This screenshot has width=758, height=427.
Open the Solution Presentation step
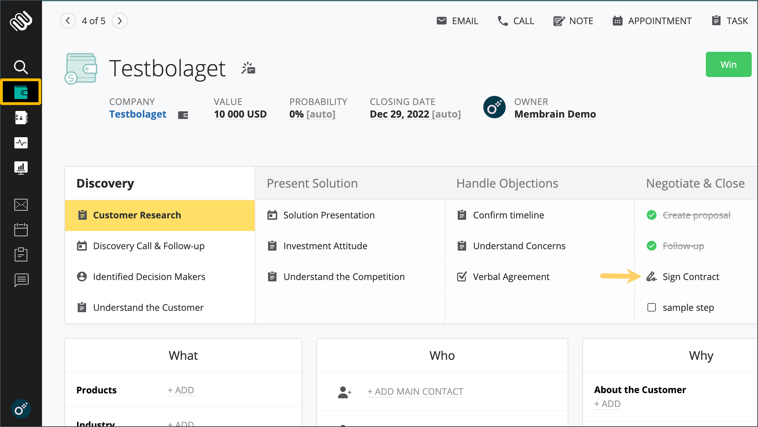[350, 215]
